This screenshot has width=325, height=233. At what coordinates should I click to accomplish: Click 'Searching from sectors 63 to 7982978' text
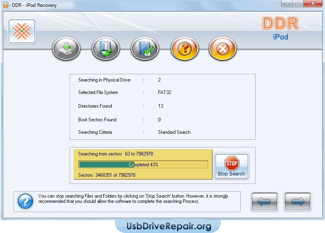(116, 154)
